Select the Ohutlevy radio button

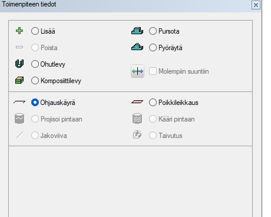(x=35, y=64)
